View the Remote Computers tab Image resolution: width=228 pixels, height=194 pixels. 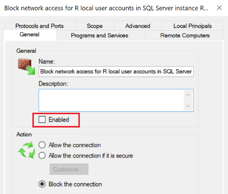[x=185, y=35]
